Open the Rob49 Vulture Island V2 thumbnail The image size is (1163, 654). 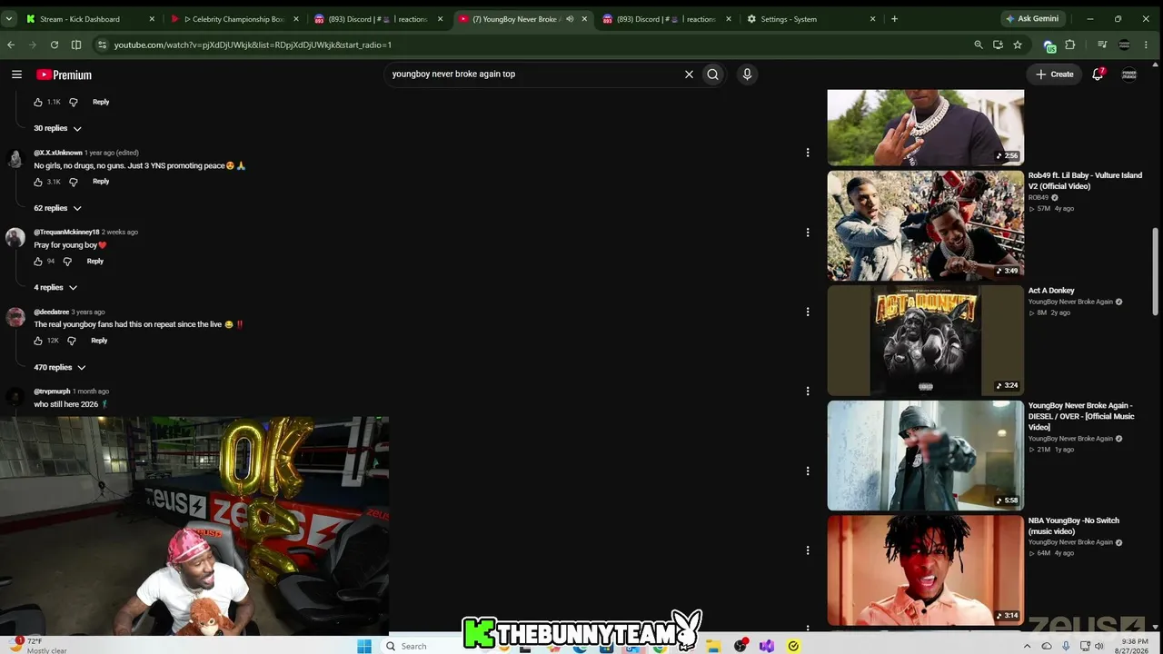click(x=925, y=225)
